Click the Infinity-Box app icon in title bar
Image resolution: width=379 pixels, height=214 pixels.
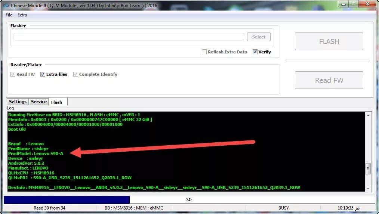click(x=6, y=5)
